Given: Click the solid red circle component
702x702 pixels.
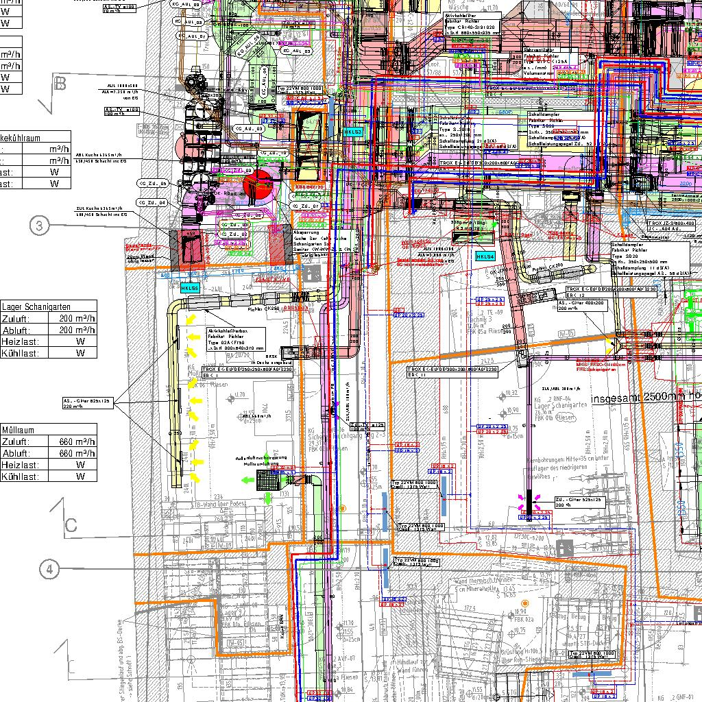Looking at the screenshot, I should (258, 184).
